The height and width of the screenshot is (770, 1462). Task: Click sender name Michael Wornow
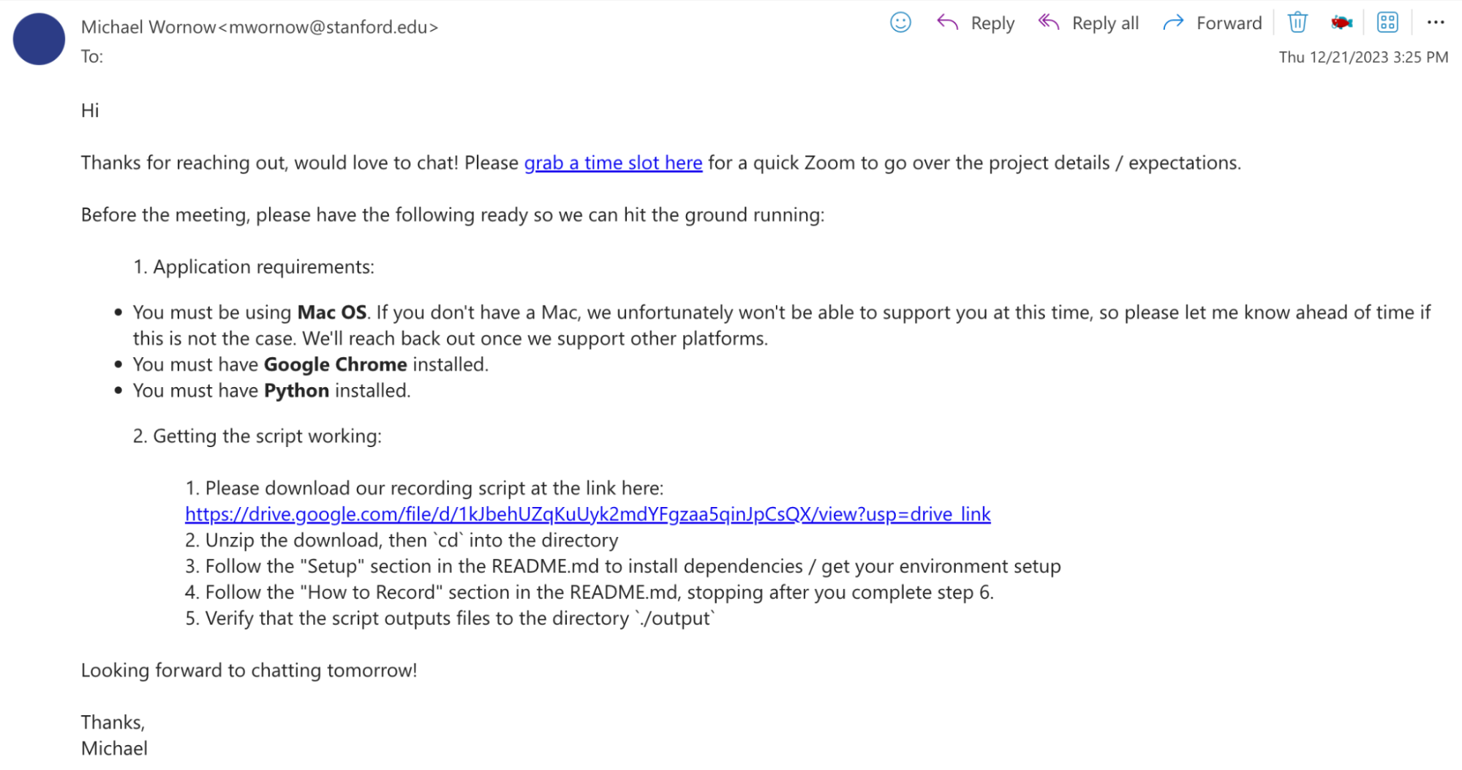(148, 27)
